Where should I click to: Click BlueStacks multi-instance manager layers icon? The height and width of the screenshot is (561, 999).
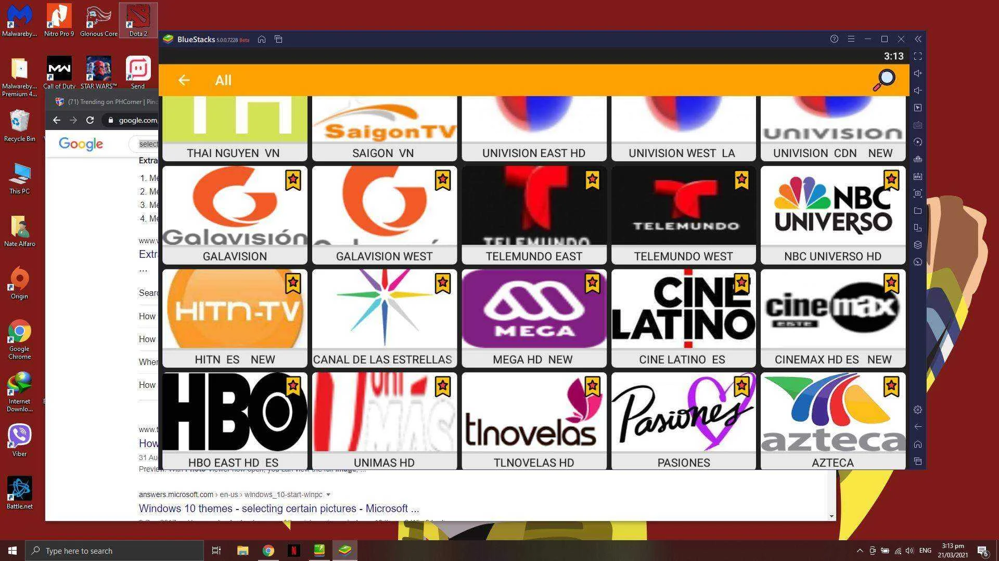click(918, 245)
